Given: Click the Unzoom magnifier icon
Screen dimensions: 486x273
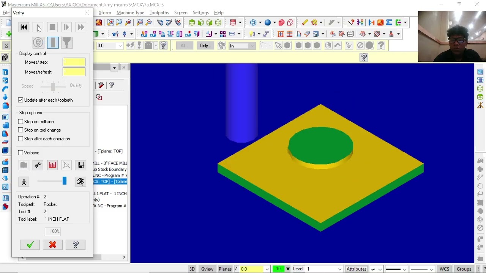Looking at the screenshot, I should point(149,23).
